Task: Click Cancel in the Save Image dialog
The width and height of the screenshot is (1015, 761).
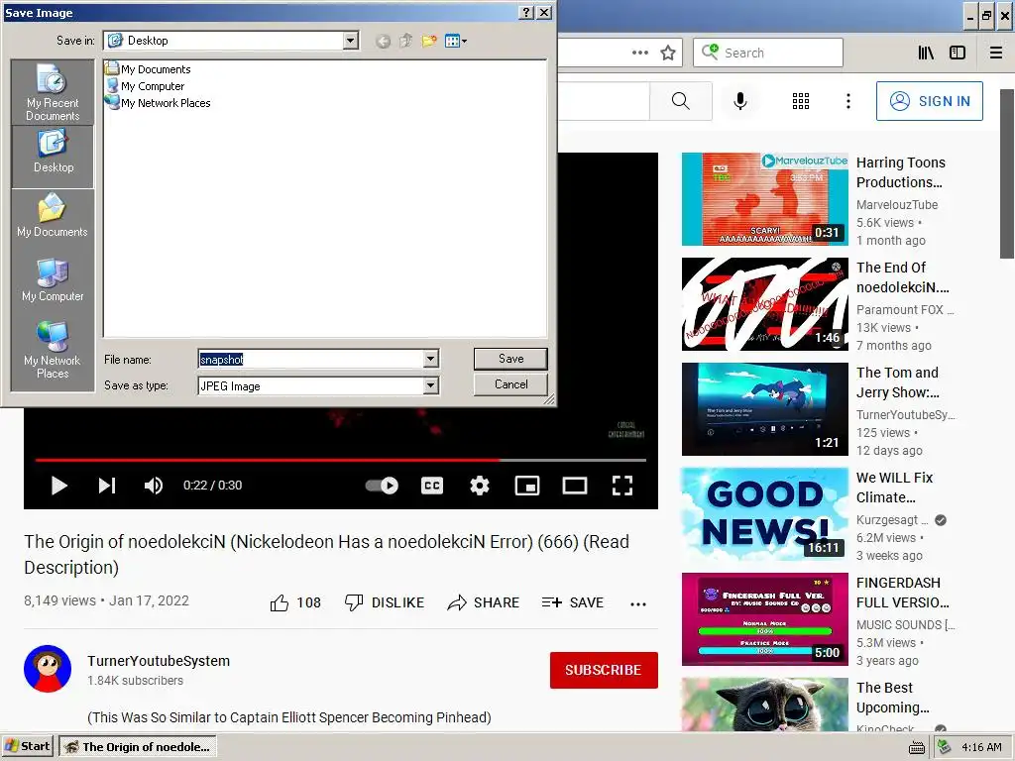Action: click(510, 384)
